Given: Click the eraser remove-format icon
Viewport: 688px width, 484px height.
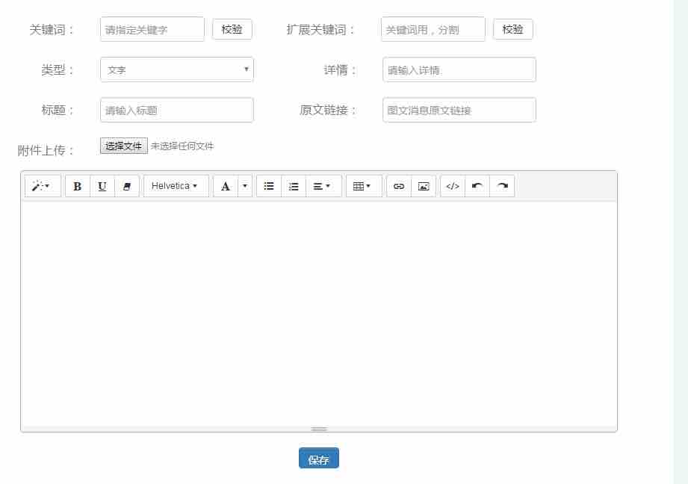Looking at the screenshot, I should tap(127, 186).
